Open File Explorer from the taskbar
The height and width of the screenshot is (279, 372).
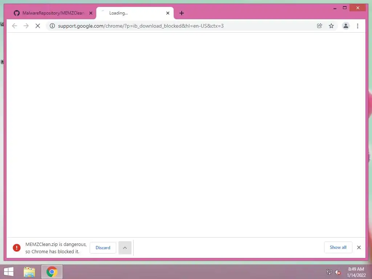[29, 272]
